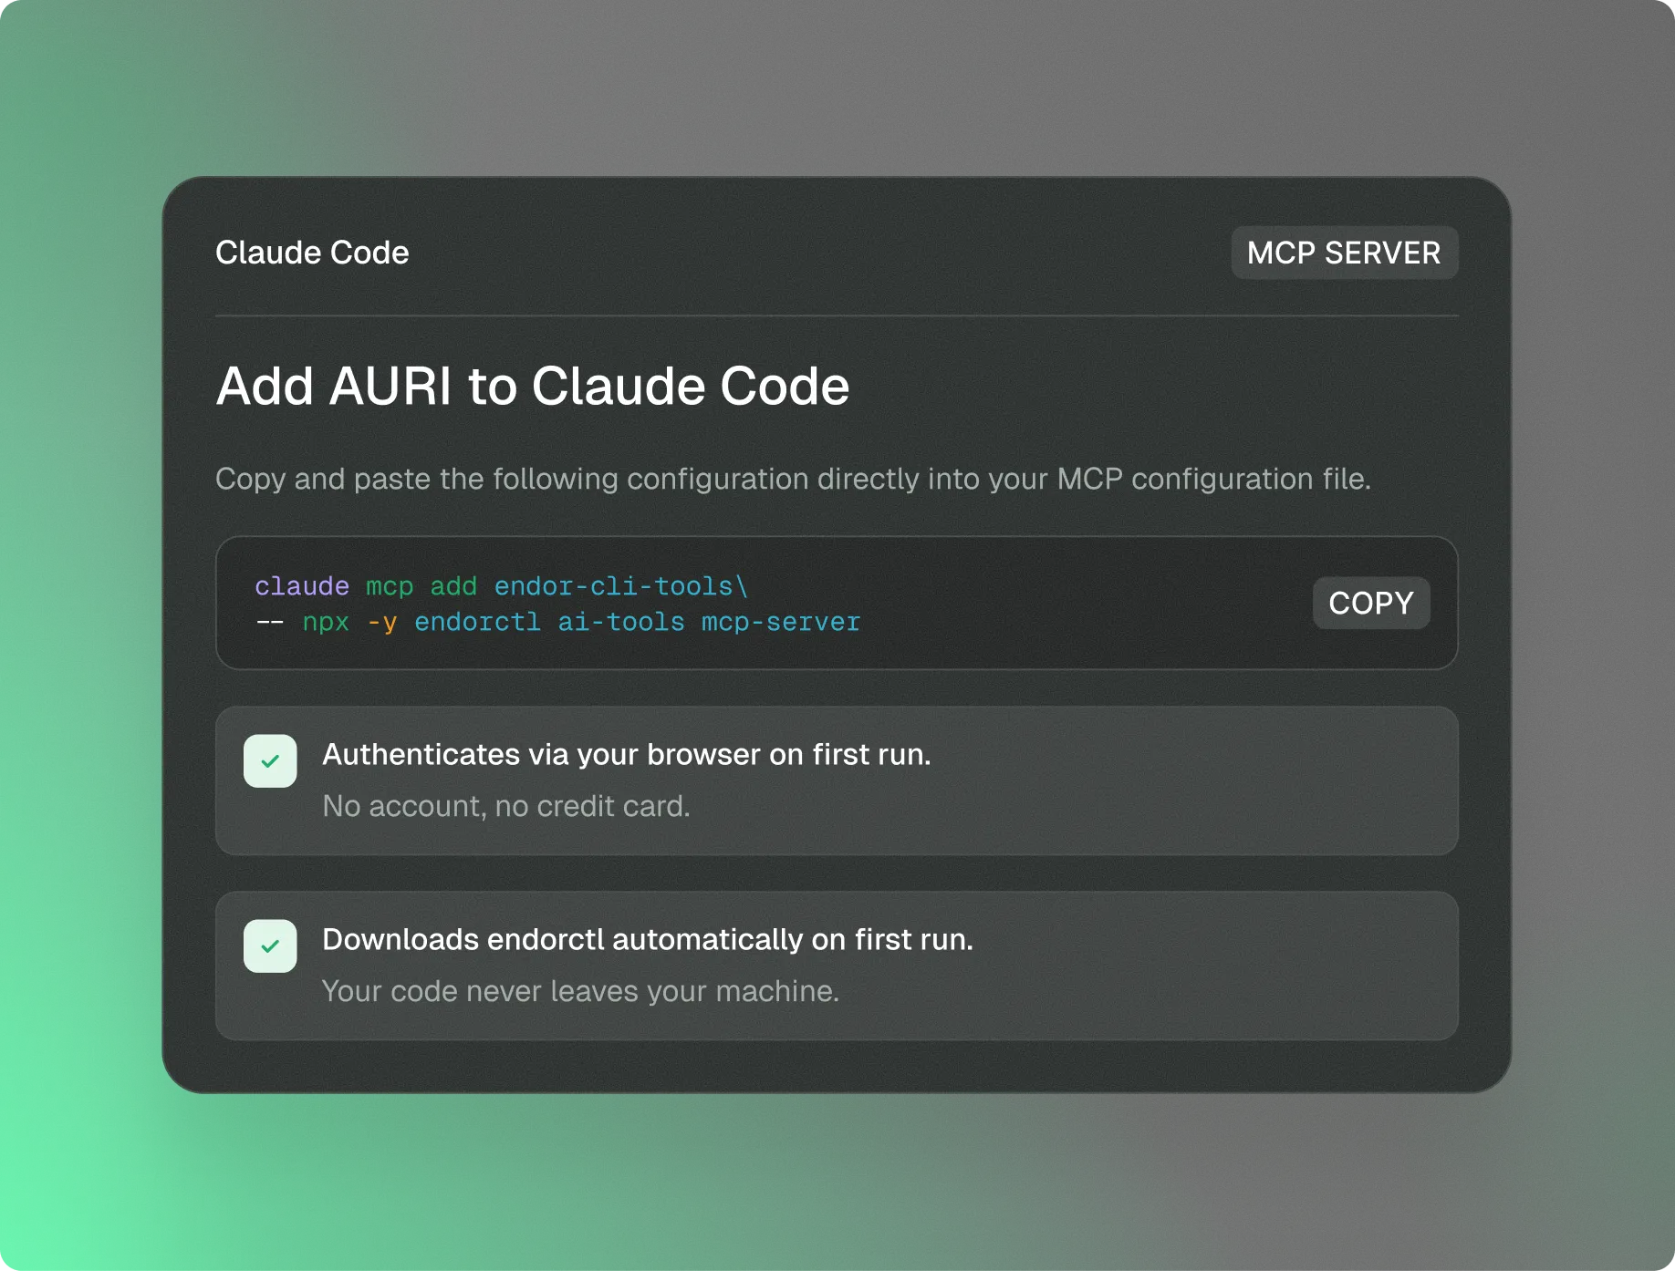Click the 'Claude Code' header label

pyautogui.click(x=312, y=253)
